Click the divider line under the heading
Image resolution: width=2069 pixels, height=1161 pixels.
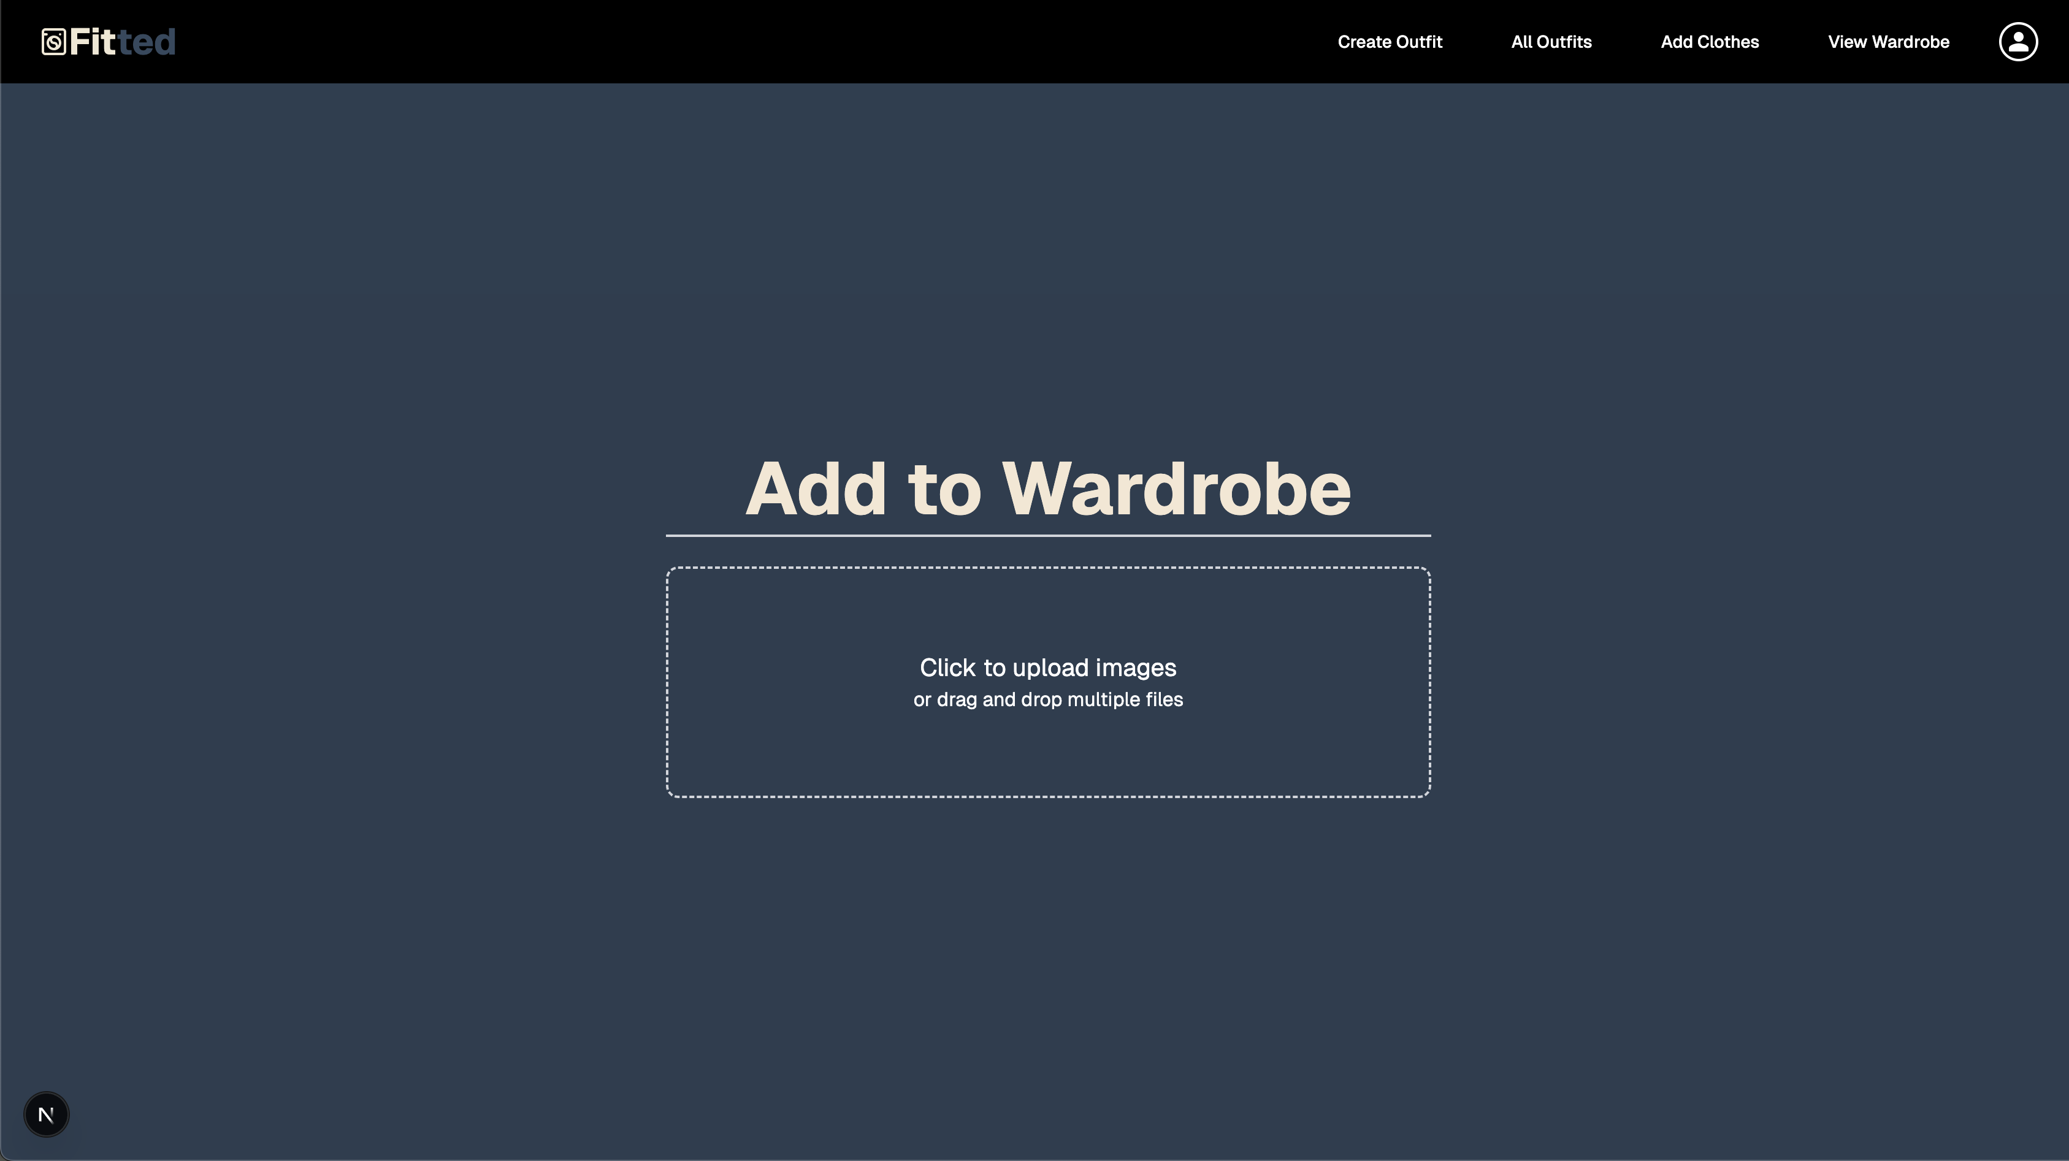pos(1047,536)
